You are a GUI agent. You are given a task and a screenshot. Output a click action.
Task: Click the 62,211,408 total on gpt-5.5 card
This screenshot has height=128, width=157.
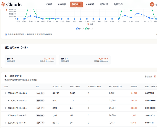tap(49, 59)
